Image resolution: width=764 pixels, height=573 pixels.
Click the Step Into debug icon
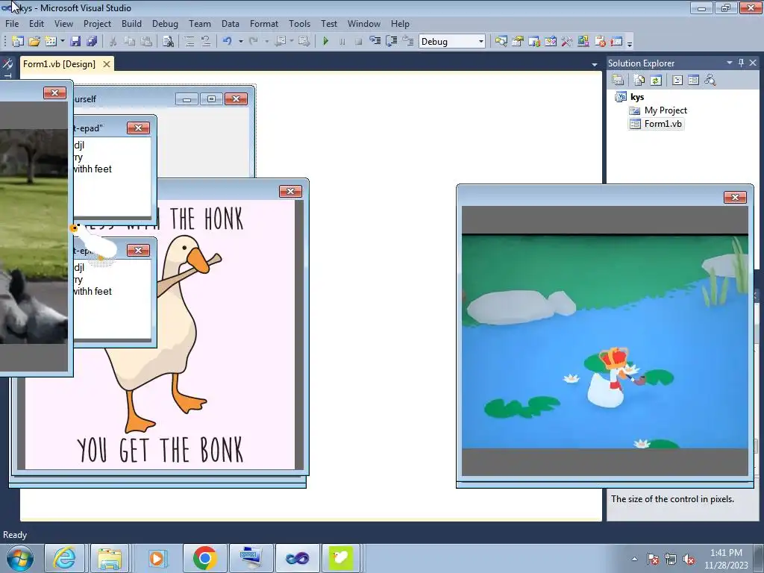tap(375, 42)
